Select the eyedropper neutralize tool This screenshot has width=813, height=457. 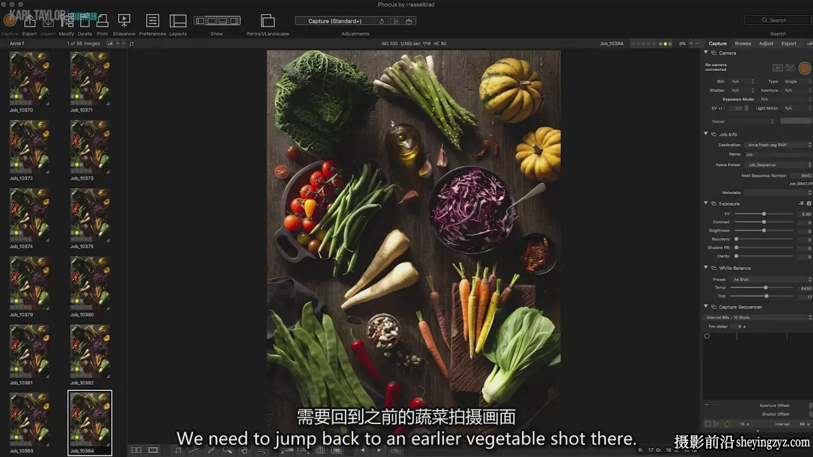point(211,450)
